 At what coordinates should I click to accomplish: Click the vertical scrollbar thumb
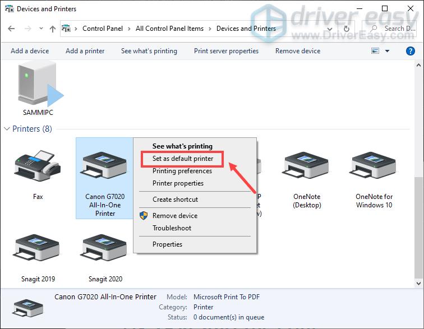coord(418,227)
